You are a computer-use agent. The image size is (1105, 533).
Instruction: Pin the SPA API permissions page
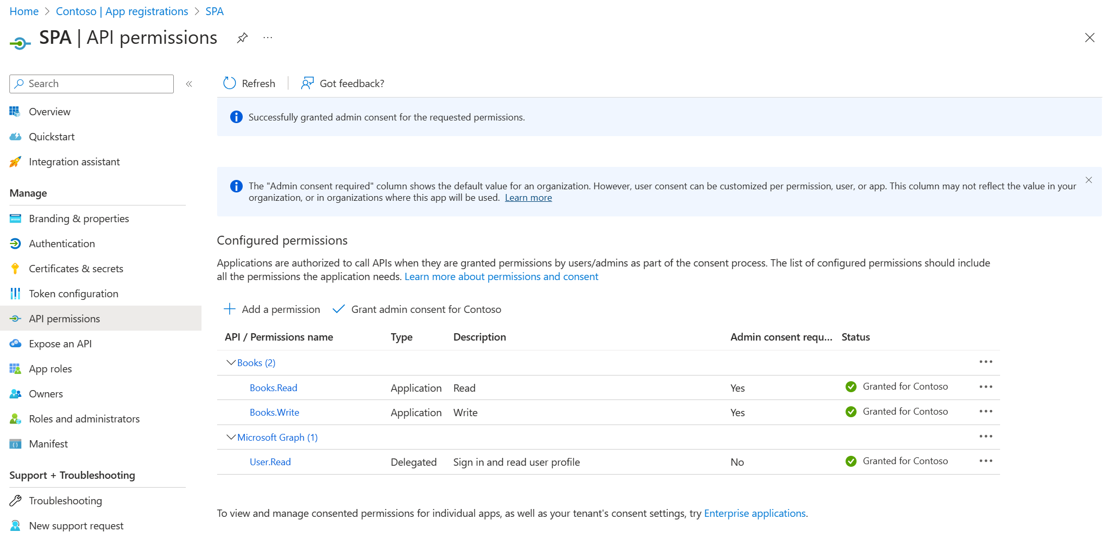tap(242, 38)
